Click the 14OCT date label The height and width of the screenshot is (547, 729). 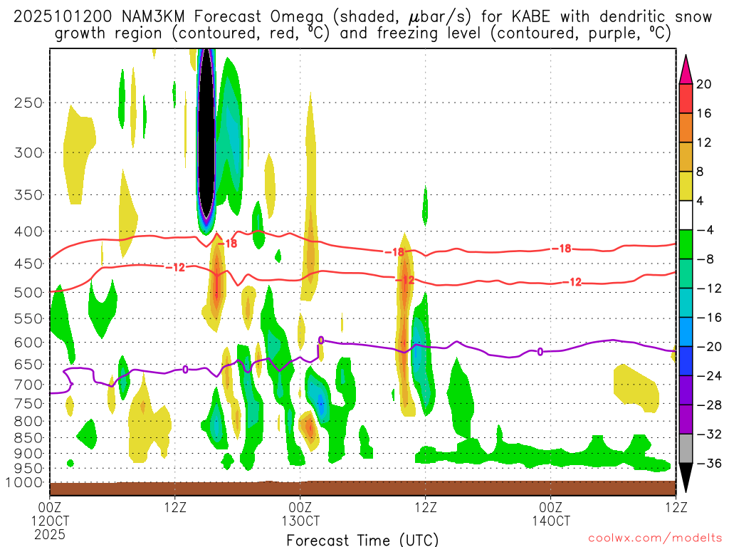[x=551, y=521]
